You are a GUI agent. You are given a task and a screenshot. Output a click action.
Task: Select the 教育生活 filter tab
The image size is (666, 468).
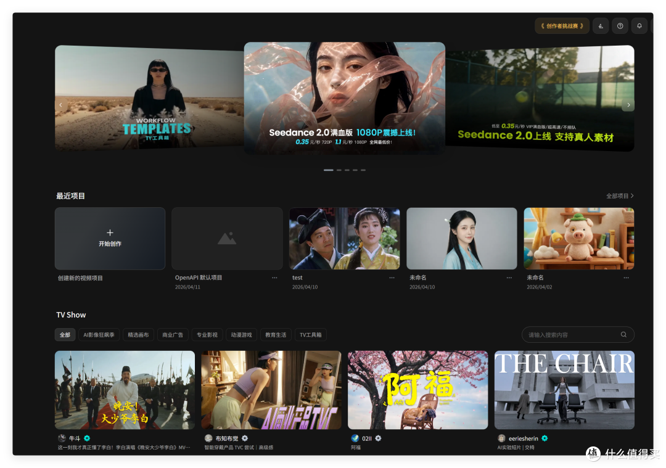point(276,335)
